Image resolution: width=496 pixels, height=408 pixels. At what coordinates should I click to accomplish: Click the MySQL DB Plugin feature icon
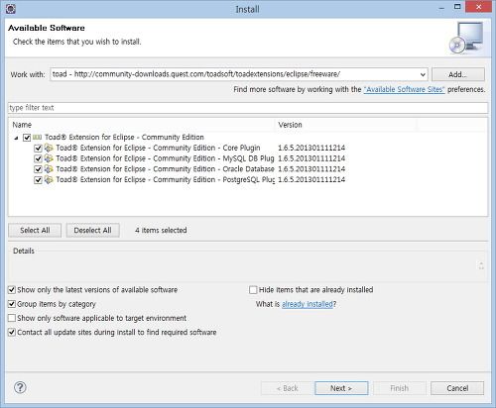tap(49, 158)
